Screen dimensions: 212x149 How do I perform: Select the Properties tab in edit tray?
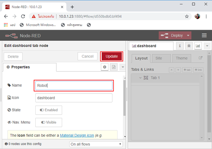click(x=29, y=67)
